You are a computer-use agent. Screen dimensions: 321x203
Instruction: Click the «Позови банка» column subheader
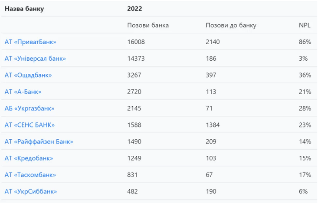tap(148, 25)
